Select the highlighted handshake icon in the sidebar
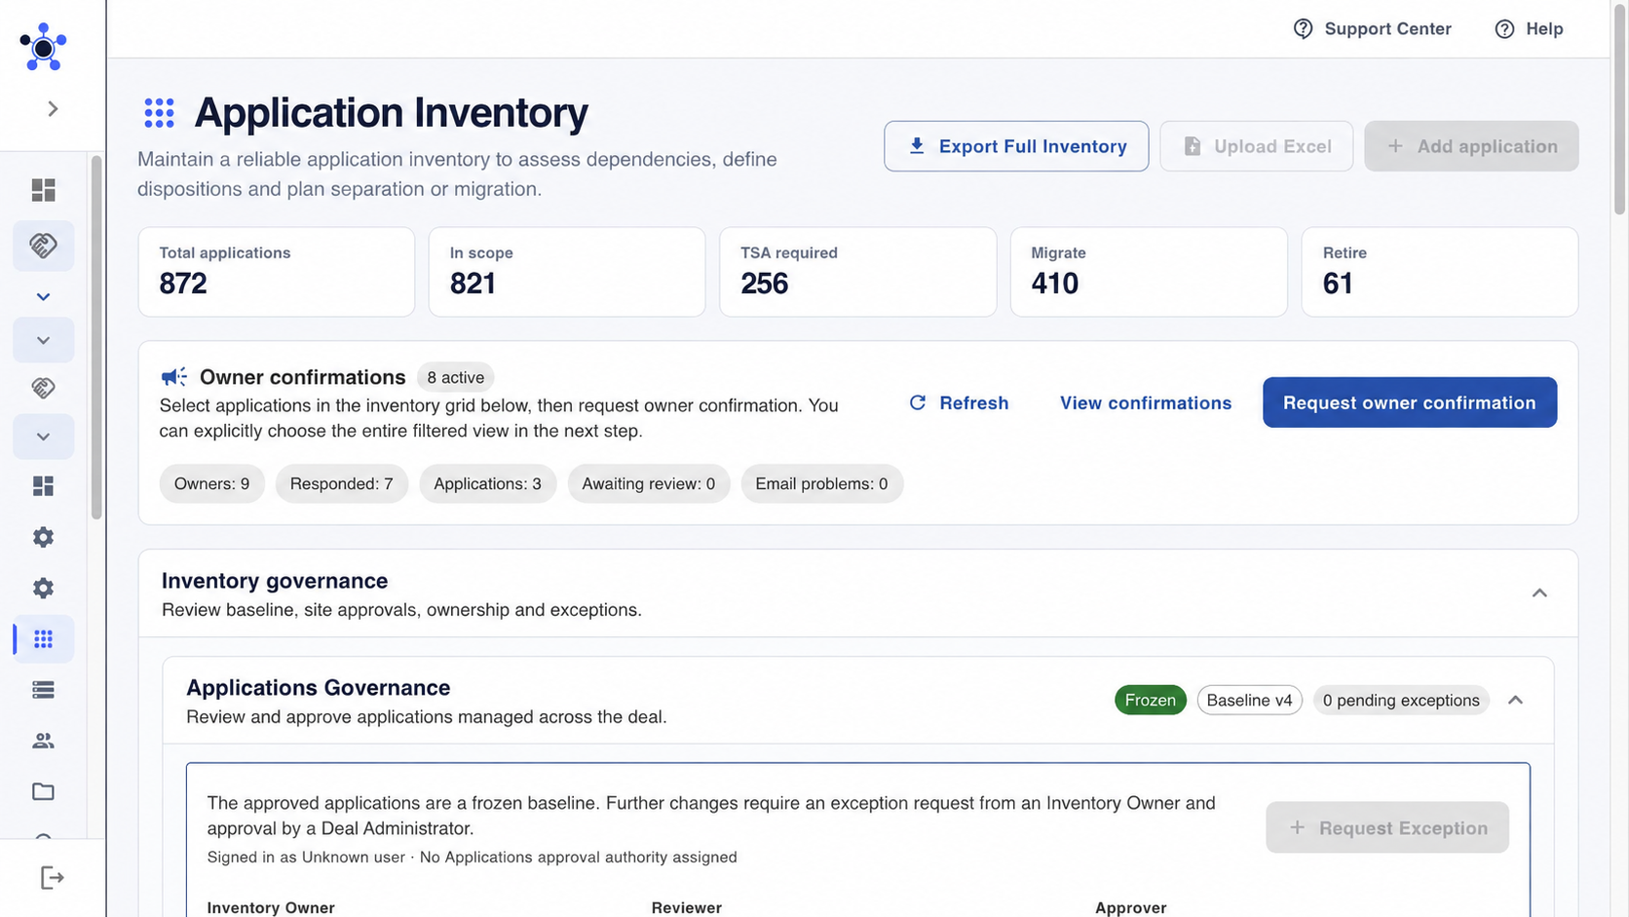The width and height of the screenshot is (1629, 917). pos(43,246)
